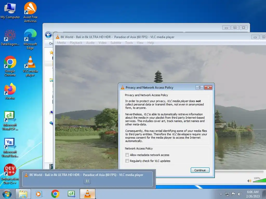266x199 pixels.
Task: Open the Subtitle menu in VLC
Action: click(x=116, y=43)
